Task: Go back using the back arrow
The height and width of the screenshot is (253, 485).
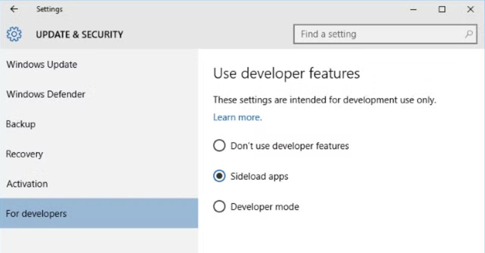Action: point(14,9)
